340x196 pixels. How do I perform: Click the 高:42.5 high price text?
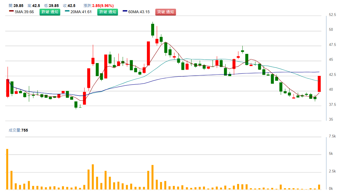pos(34,6)
